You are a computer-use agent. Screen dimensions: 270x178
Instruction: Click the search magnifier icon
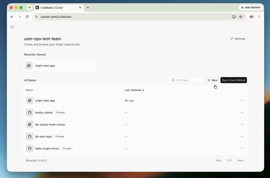tap(173, 80)
